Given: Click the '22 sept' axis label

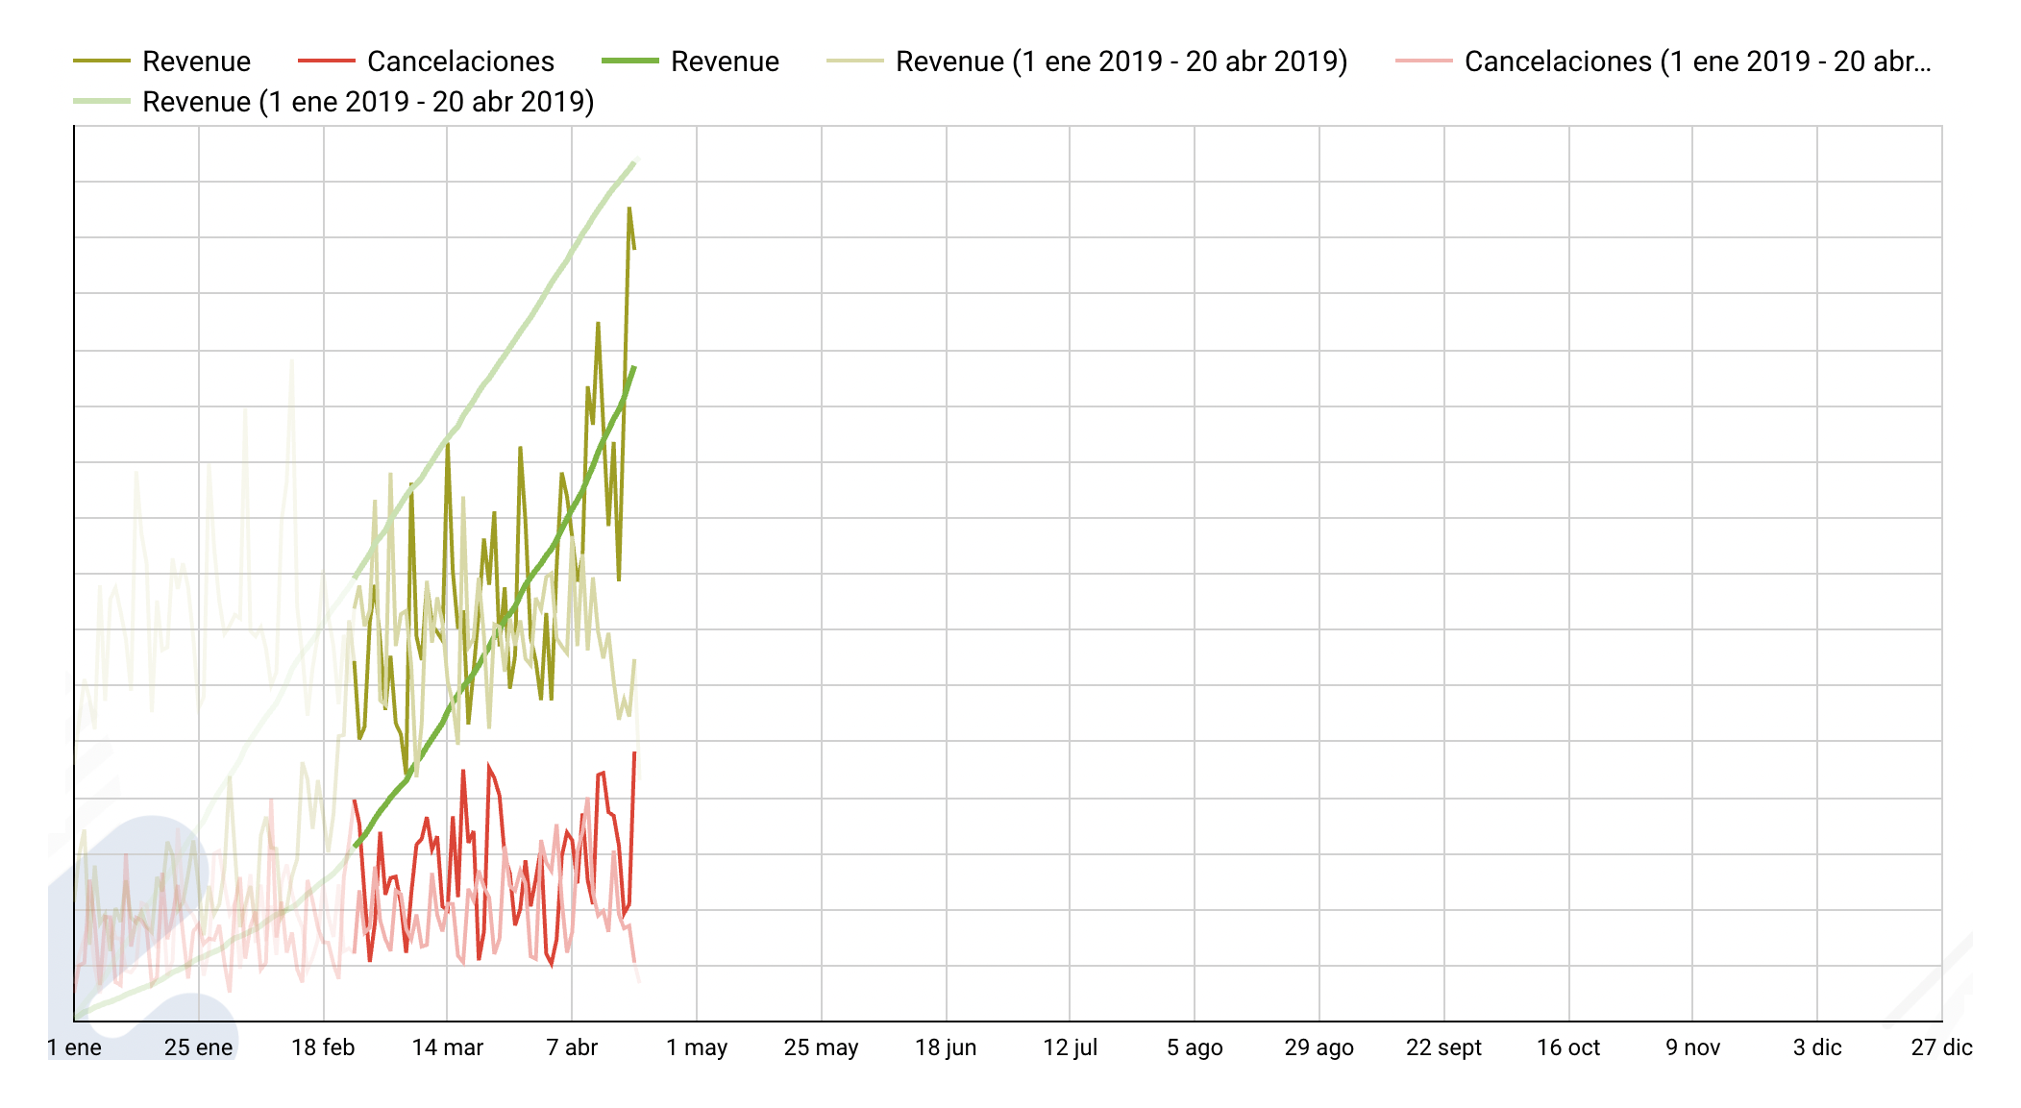Looking at the screenshot, I should [x=1443, y=1047].
